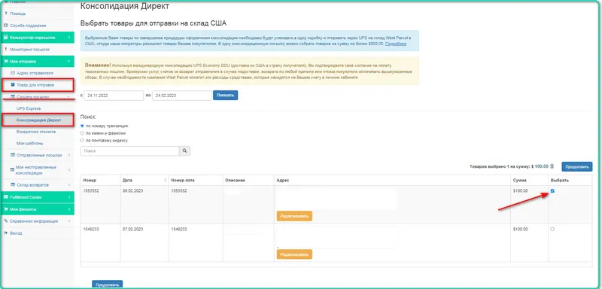Expand Мои финансы chevron

pyautogui.click(x=68, y=209)
